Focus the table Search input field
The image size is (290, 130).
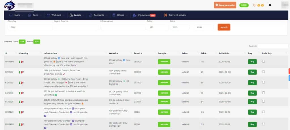273,46
